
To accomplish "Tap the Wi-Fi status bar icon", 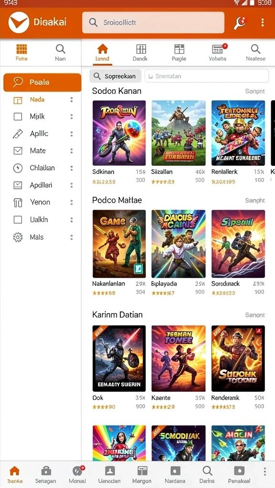I will [x=237, y=3].
